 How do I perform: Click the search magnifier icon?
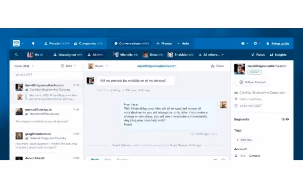pos(17,55)
